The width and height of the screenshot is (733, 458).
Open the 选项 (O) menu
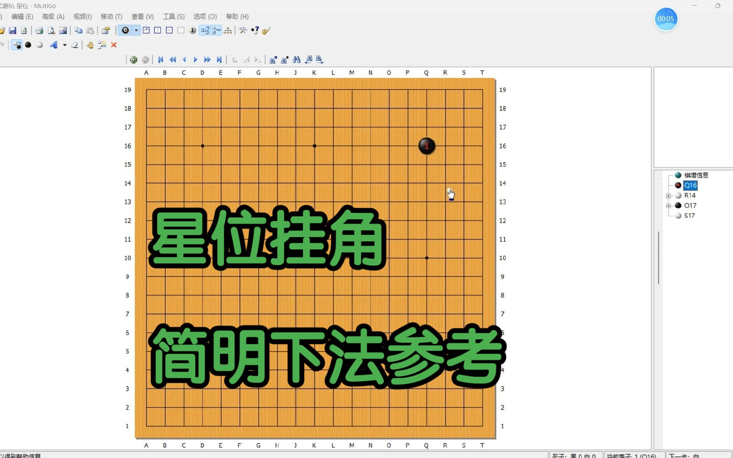click(x=205, y=17)
